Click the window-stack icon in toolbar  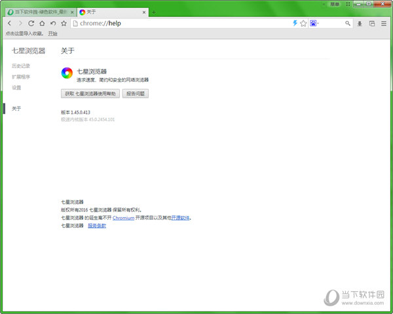tap(372, 24)
